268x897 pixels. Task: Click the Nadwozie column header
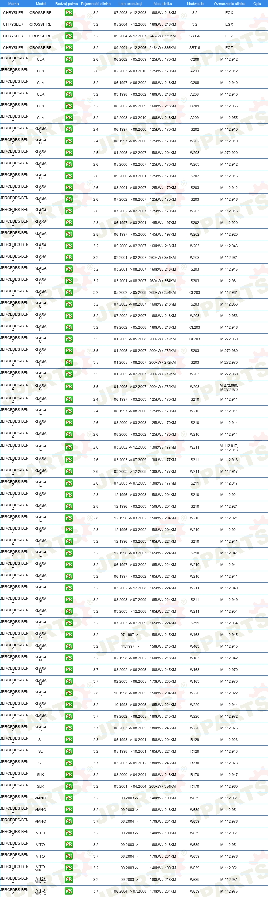(195, 4)
